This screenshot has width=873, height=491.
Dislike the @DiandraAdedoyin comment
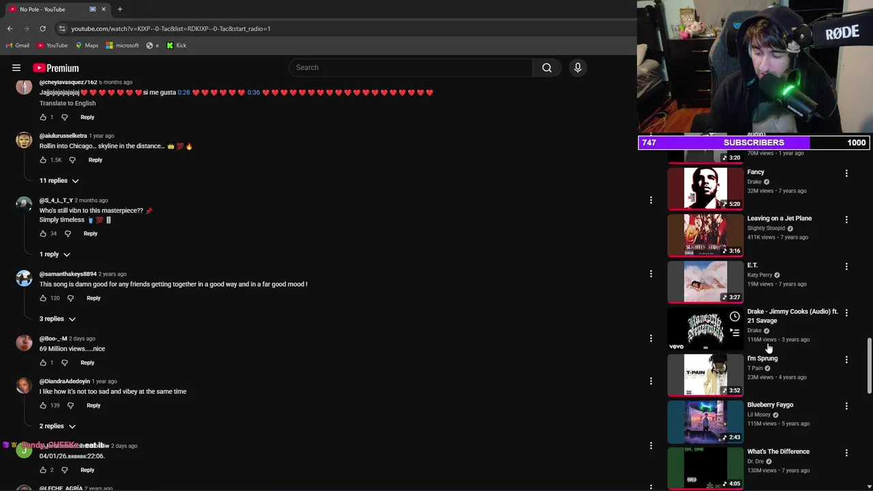point(70,405)
